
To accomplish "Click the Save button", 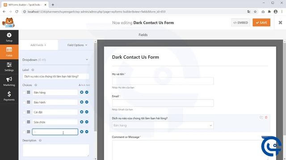I will (261, 23).
